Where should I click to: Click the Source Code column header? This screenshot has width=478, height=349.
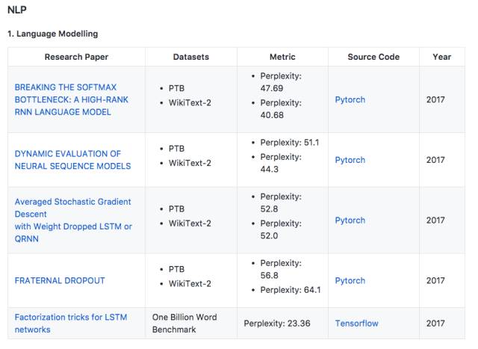point(373,57)
